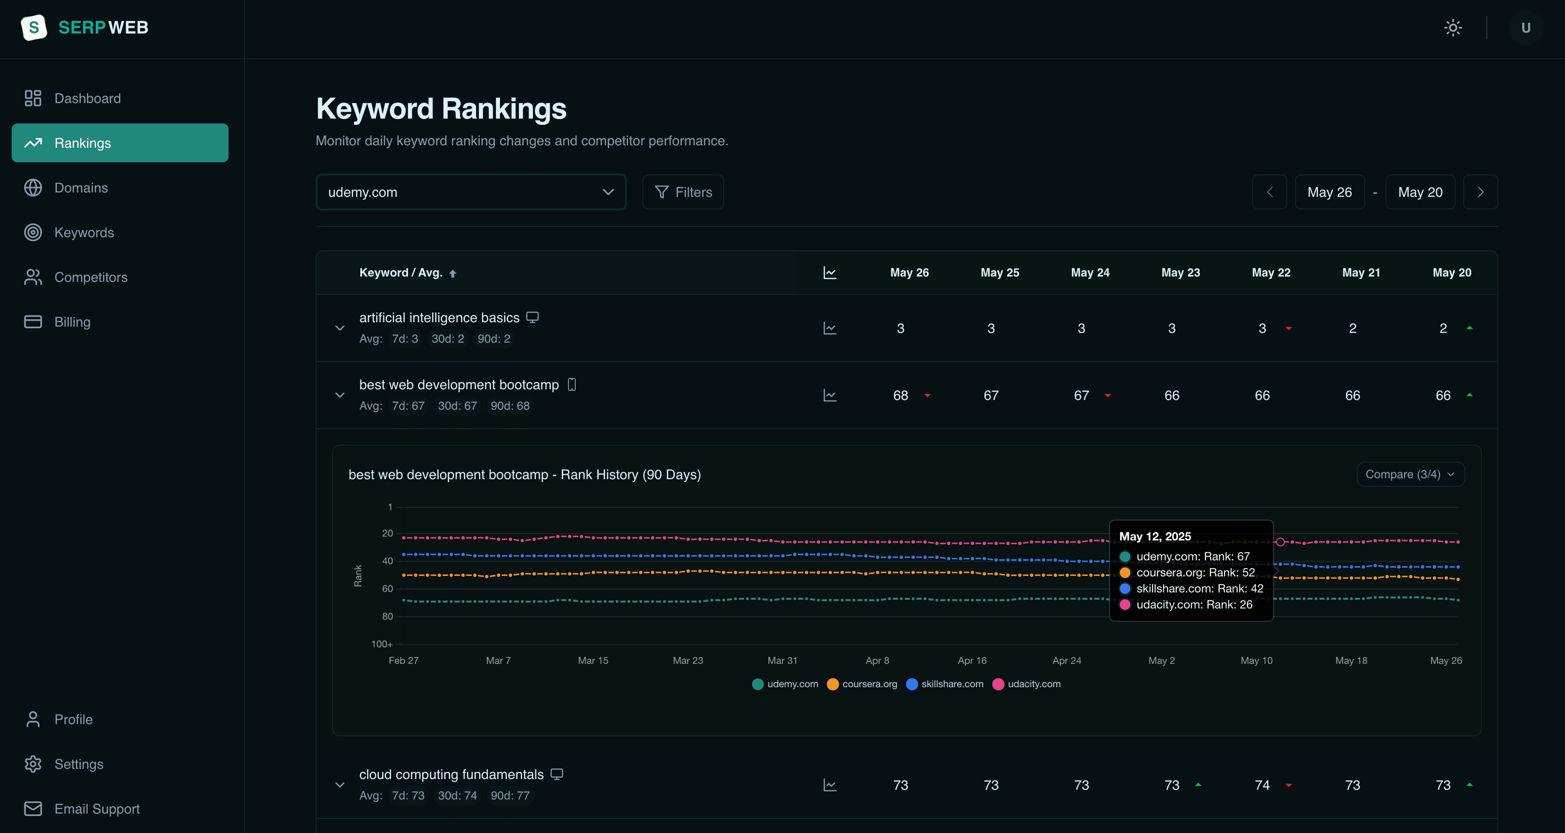Click the SERPWEB logo icon
Screen dimensions: 1565x833
click(x=34, y=27)
